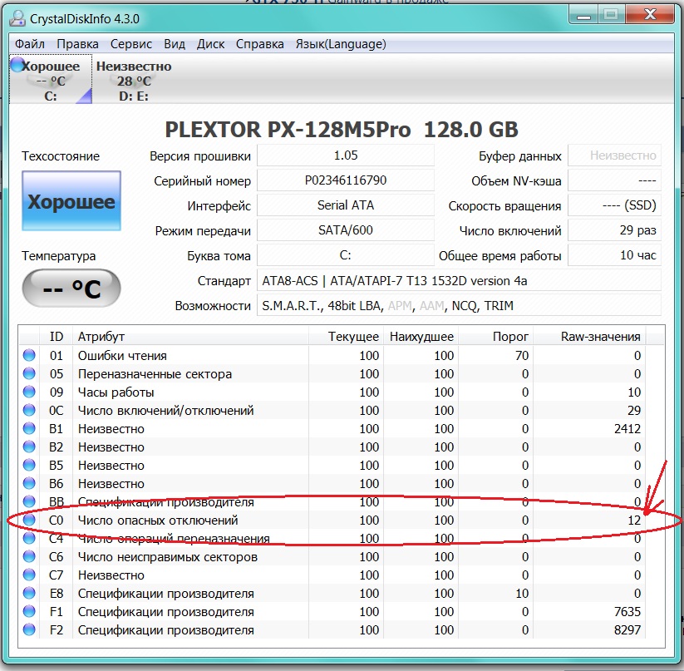Click the Порог column header
This screenshot has width=684, height=671.
click(496, 337)
